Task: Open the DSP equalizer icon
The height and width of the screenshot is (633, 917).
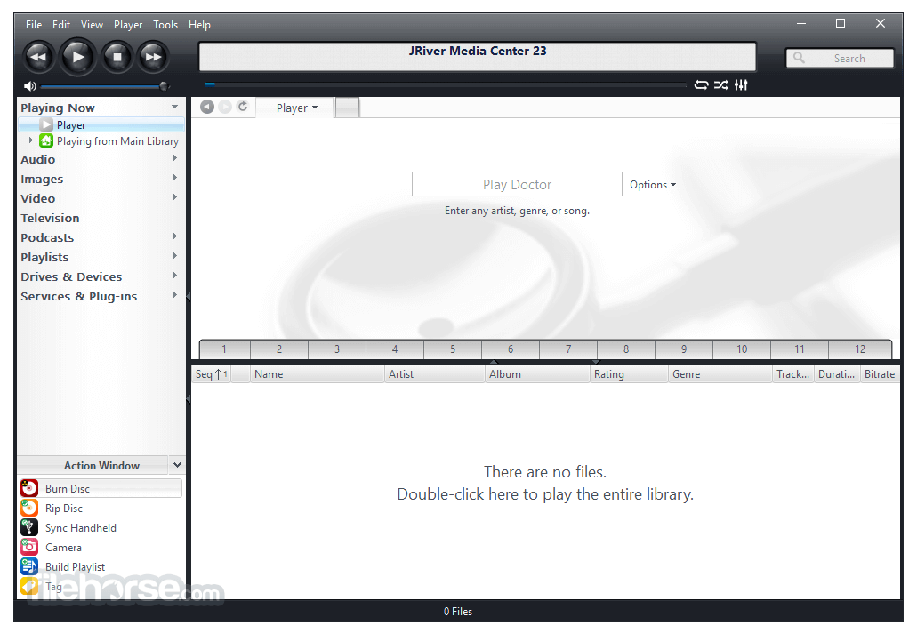Action: 741,85
